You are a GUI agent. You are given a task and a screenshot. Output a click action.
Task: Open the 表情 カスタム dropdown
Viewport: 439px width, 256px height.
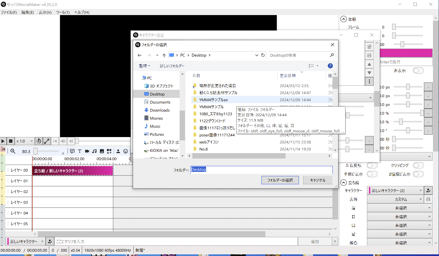pos(395,199)
